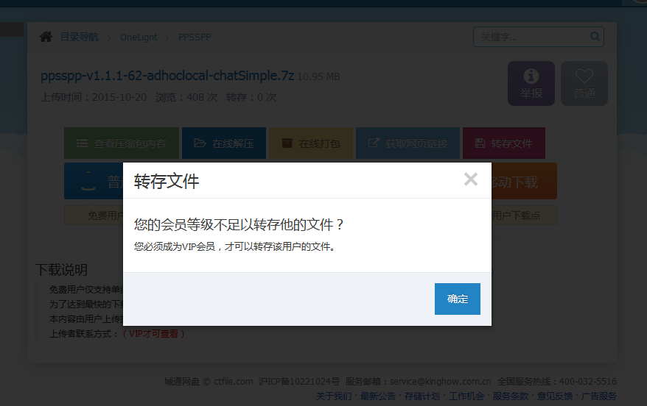Focus the 关键字 search input field
The width and height of the screenshot is (647, 406).
point(532,36)
